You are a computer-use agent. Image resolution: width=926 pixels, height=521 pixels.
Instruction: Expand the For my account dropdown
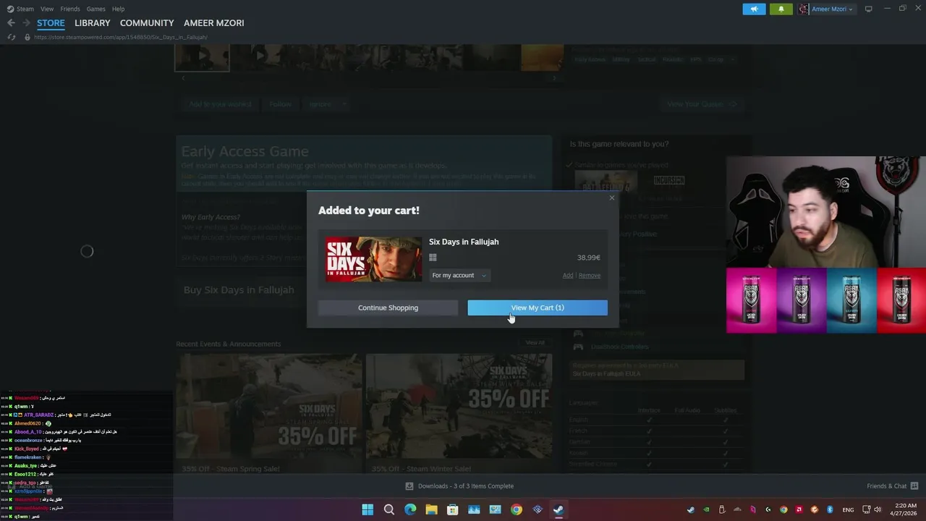tap(459, 276)
